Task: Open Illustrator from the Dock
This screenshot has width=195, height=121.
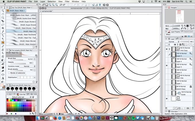Action: (x=103, y=118)
